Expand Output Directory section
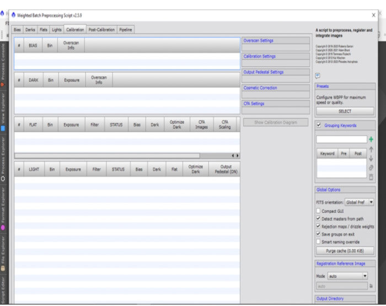The image size is (386, 306). [x=345, y=298]
